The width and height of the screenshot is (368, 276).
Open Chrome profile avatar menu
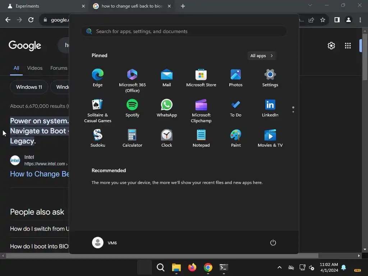point(349,20)
